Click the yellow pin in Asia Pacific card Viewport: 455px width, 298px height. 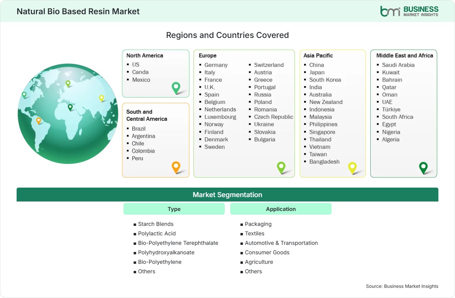point(353,168)
